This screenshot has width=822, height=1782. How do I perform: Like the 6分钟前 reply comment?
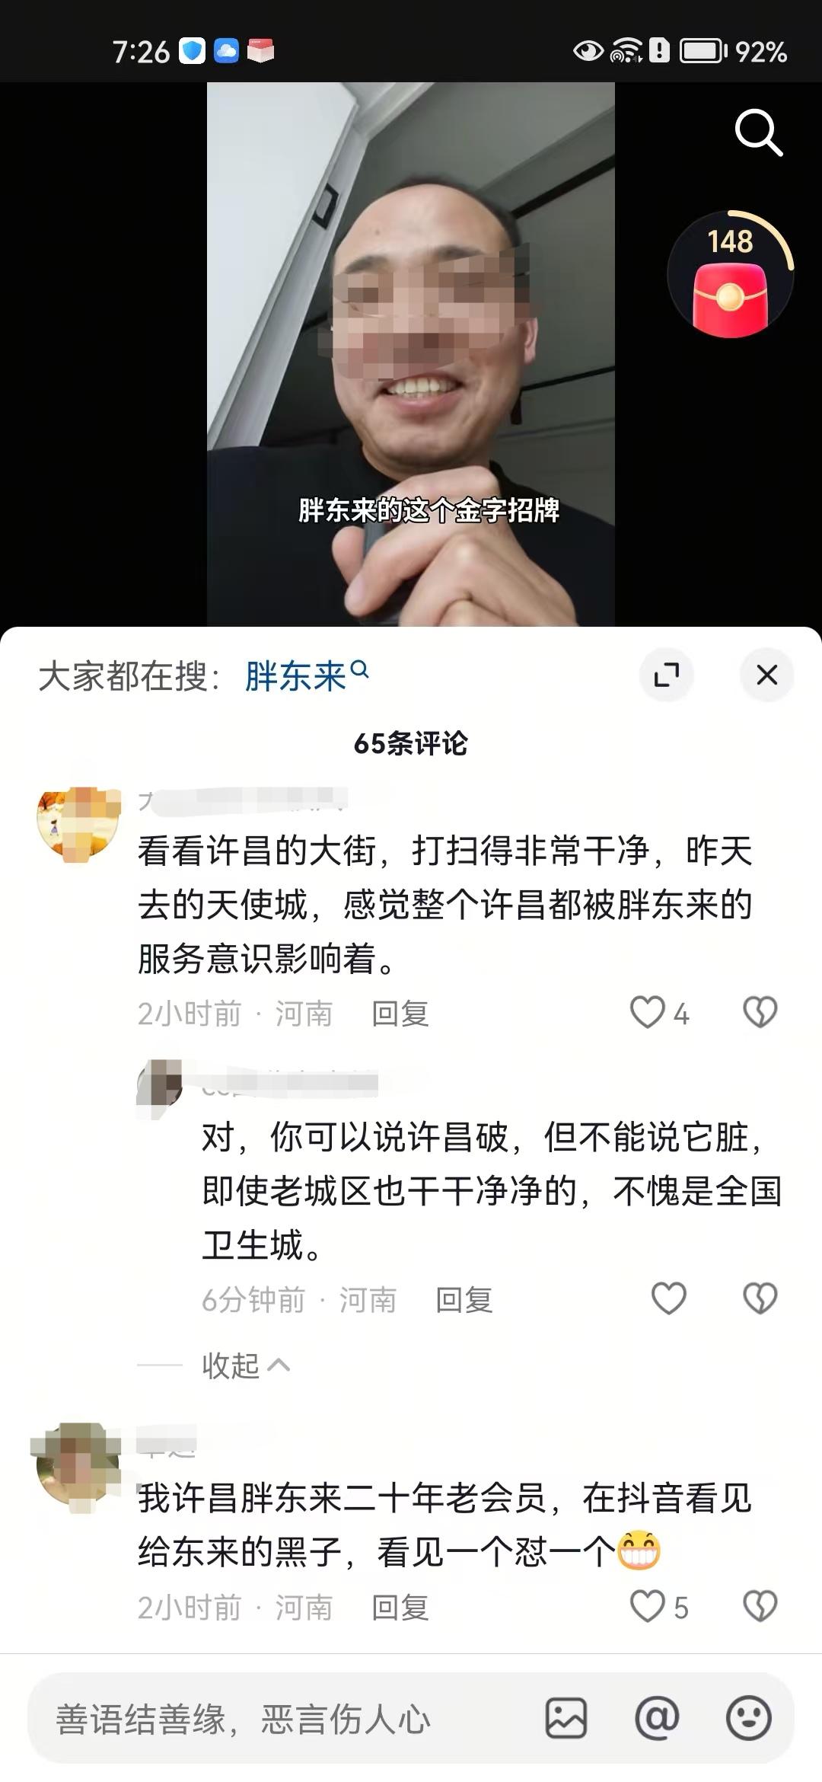tap(669, 1298)
